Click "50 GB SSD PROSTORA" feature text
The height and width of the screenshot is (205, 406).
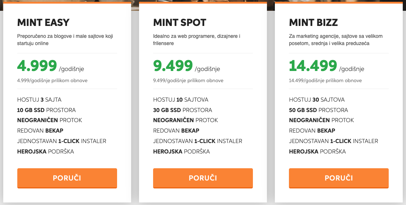[318, 110]
